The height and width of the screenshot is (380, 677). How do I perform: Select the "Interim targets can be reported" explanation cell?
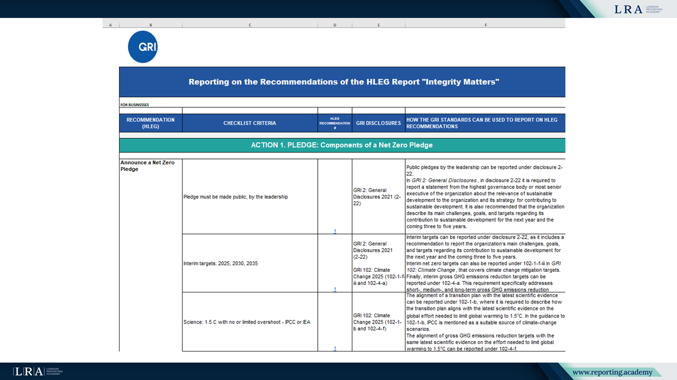point(486,263)
